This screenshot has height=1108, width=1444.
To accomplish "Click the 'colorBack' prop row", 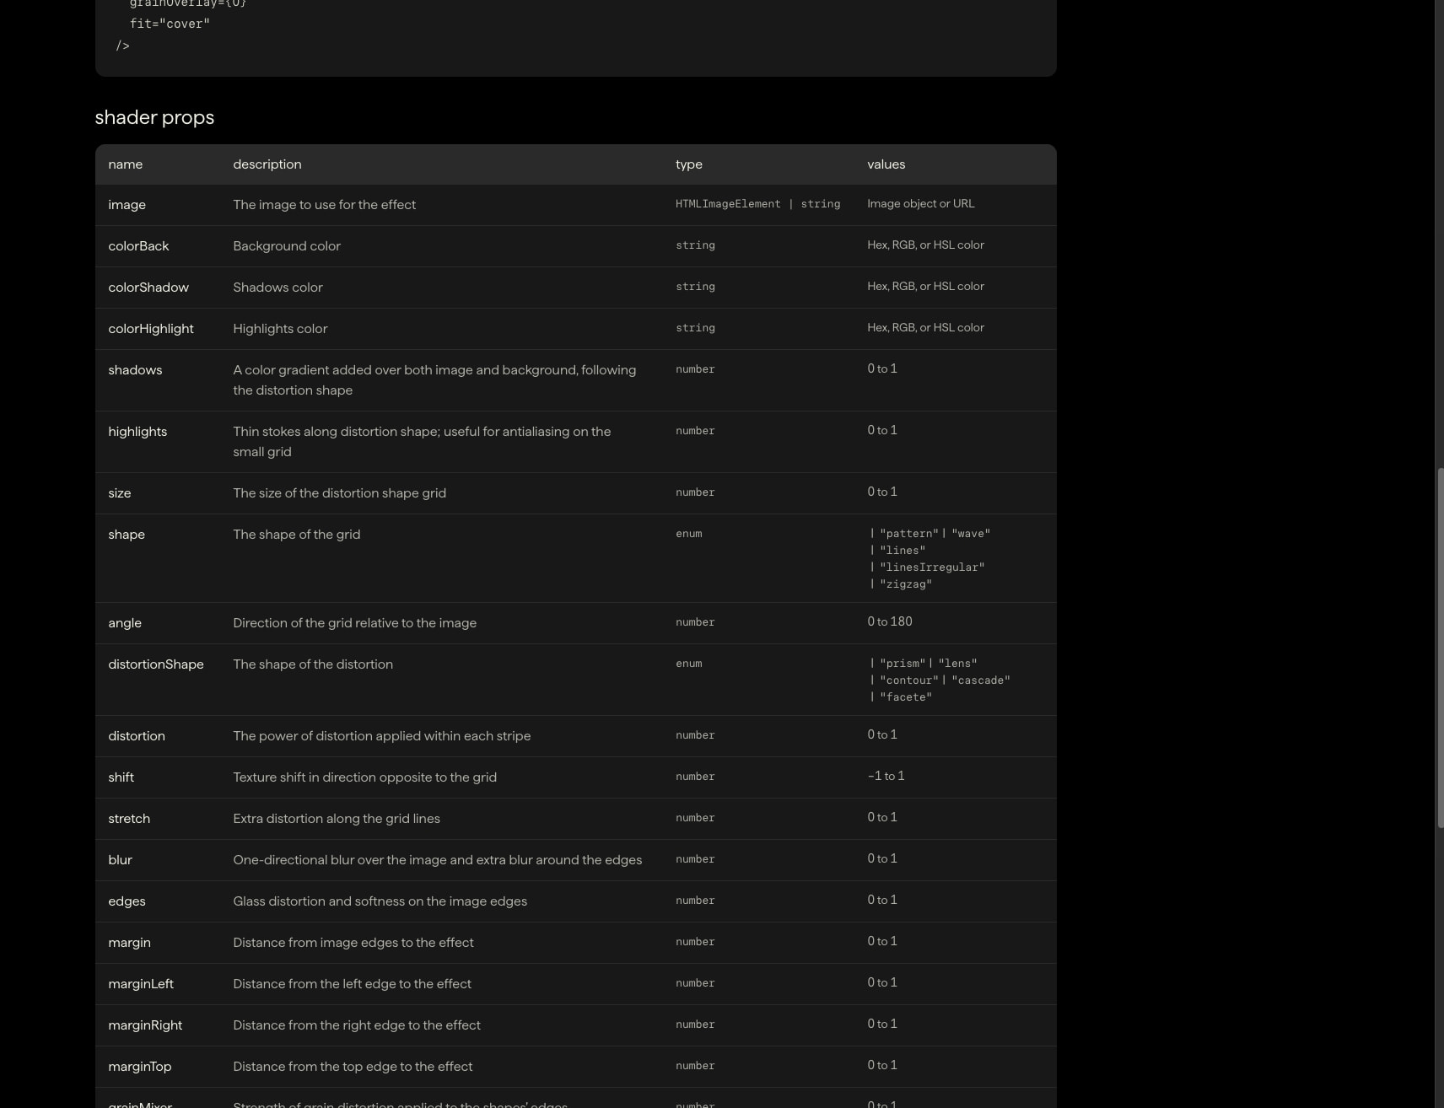I will (575, 246).
